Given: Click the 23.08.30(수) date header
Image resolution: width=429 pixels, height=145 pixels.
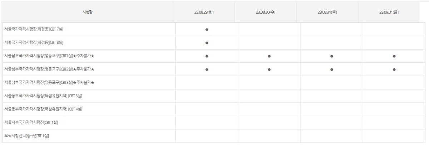Looking at the screenshot, I should tap(266, 12).
